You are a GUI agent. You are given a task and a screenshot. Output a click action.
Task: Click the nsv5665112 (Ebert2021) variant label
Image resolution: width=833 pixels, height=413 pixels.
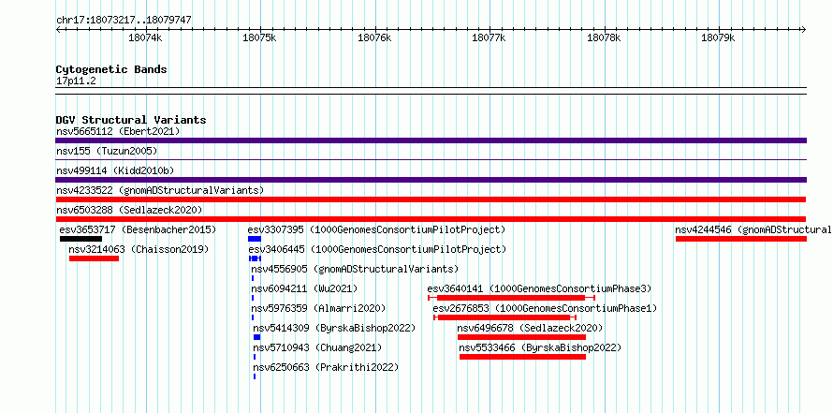pos(118,131)
